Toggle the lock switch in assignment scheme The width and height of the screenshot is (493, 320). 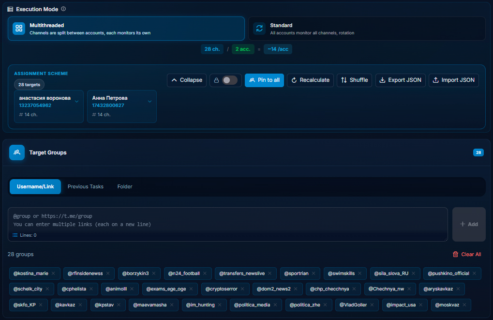coord(230,80)
